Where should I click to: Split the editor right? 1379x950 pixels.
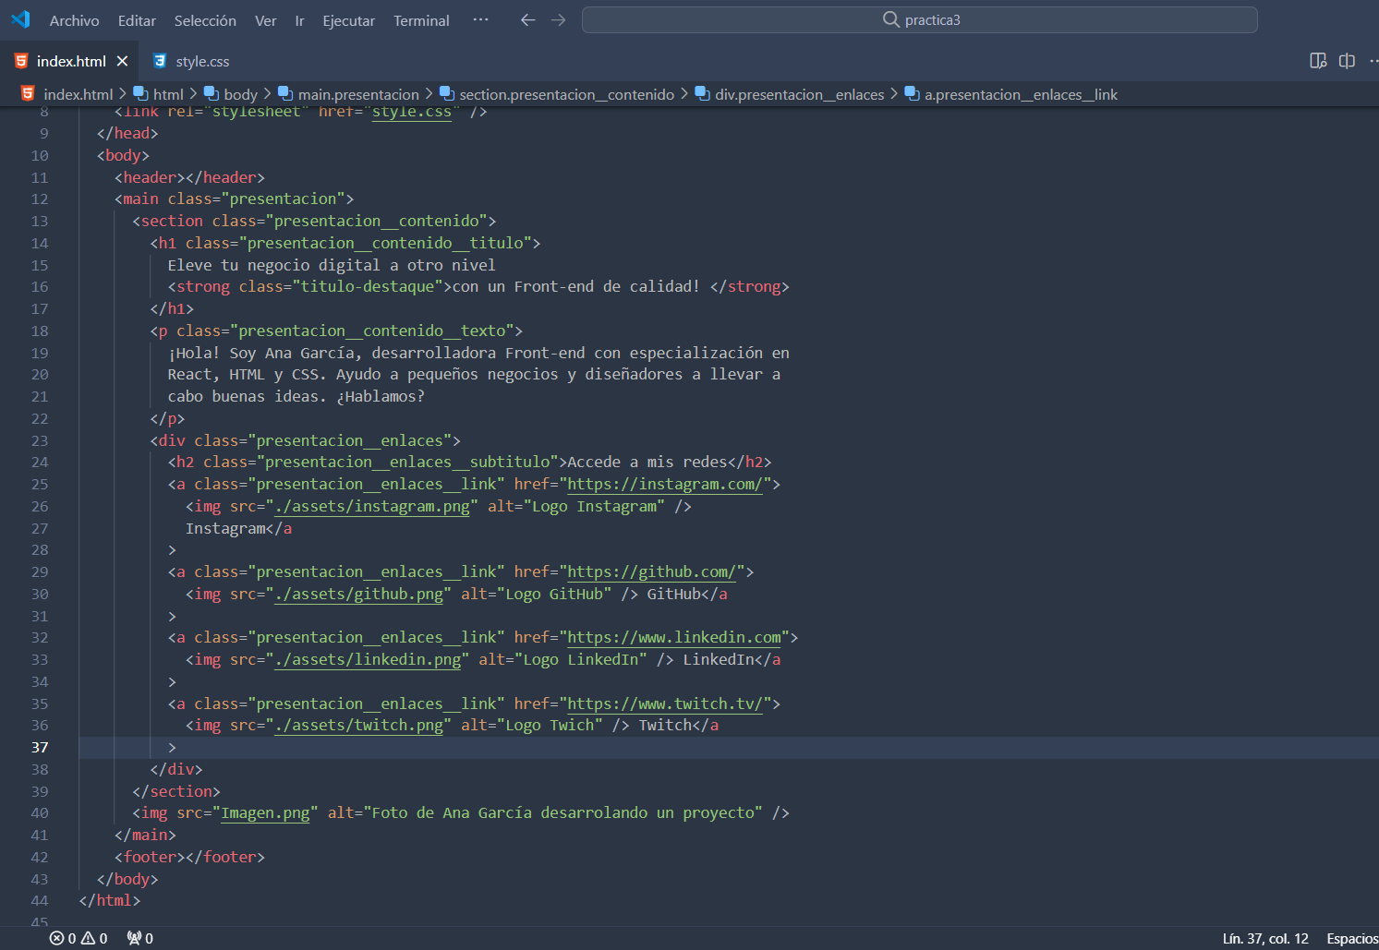click(1347, 61)
